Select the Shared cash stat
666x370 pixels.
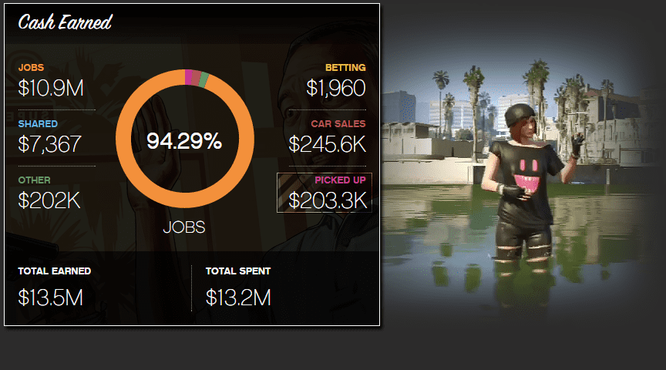tap(49, 137)
